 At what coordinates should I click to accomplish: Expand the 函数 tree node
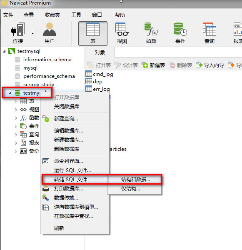click(16, 118)
